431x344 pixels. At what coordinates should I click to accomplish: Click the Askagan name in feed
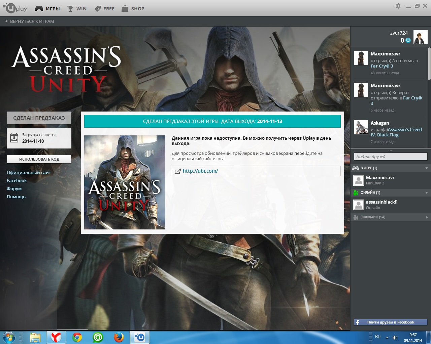(380, 123)
